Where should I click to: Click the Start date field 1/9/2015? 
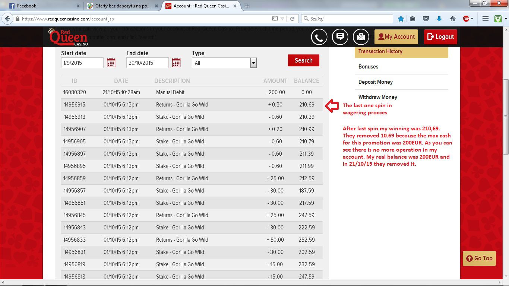click(82, 63)
